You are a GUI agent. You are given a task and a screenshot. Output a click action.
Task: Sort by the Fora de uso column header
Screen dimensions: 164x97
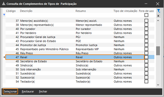(x=146, y=11)
